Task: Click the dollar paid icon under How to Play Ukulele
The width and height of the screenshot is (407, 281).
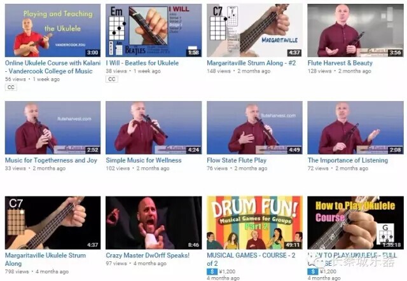Action: pos(313,271)
